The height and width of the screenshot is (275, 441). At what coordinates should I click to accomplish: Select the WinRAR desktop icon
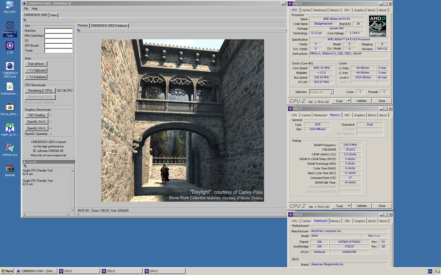(10, 170)
